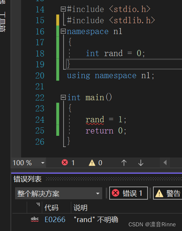Screen dimensions: 182x231
Task: Open error code E0266 link
Action: pos(55,219)
